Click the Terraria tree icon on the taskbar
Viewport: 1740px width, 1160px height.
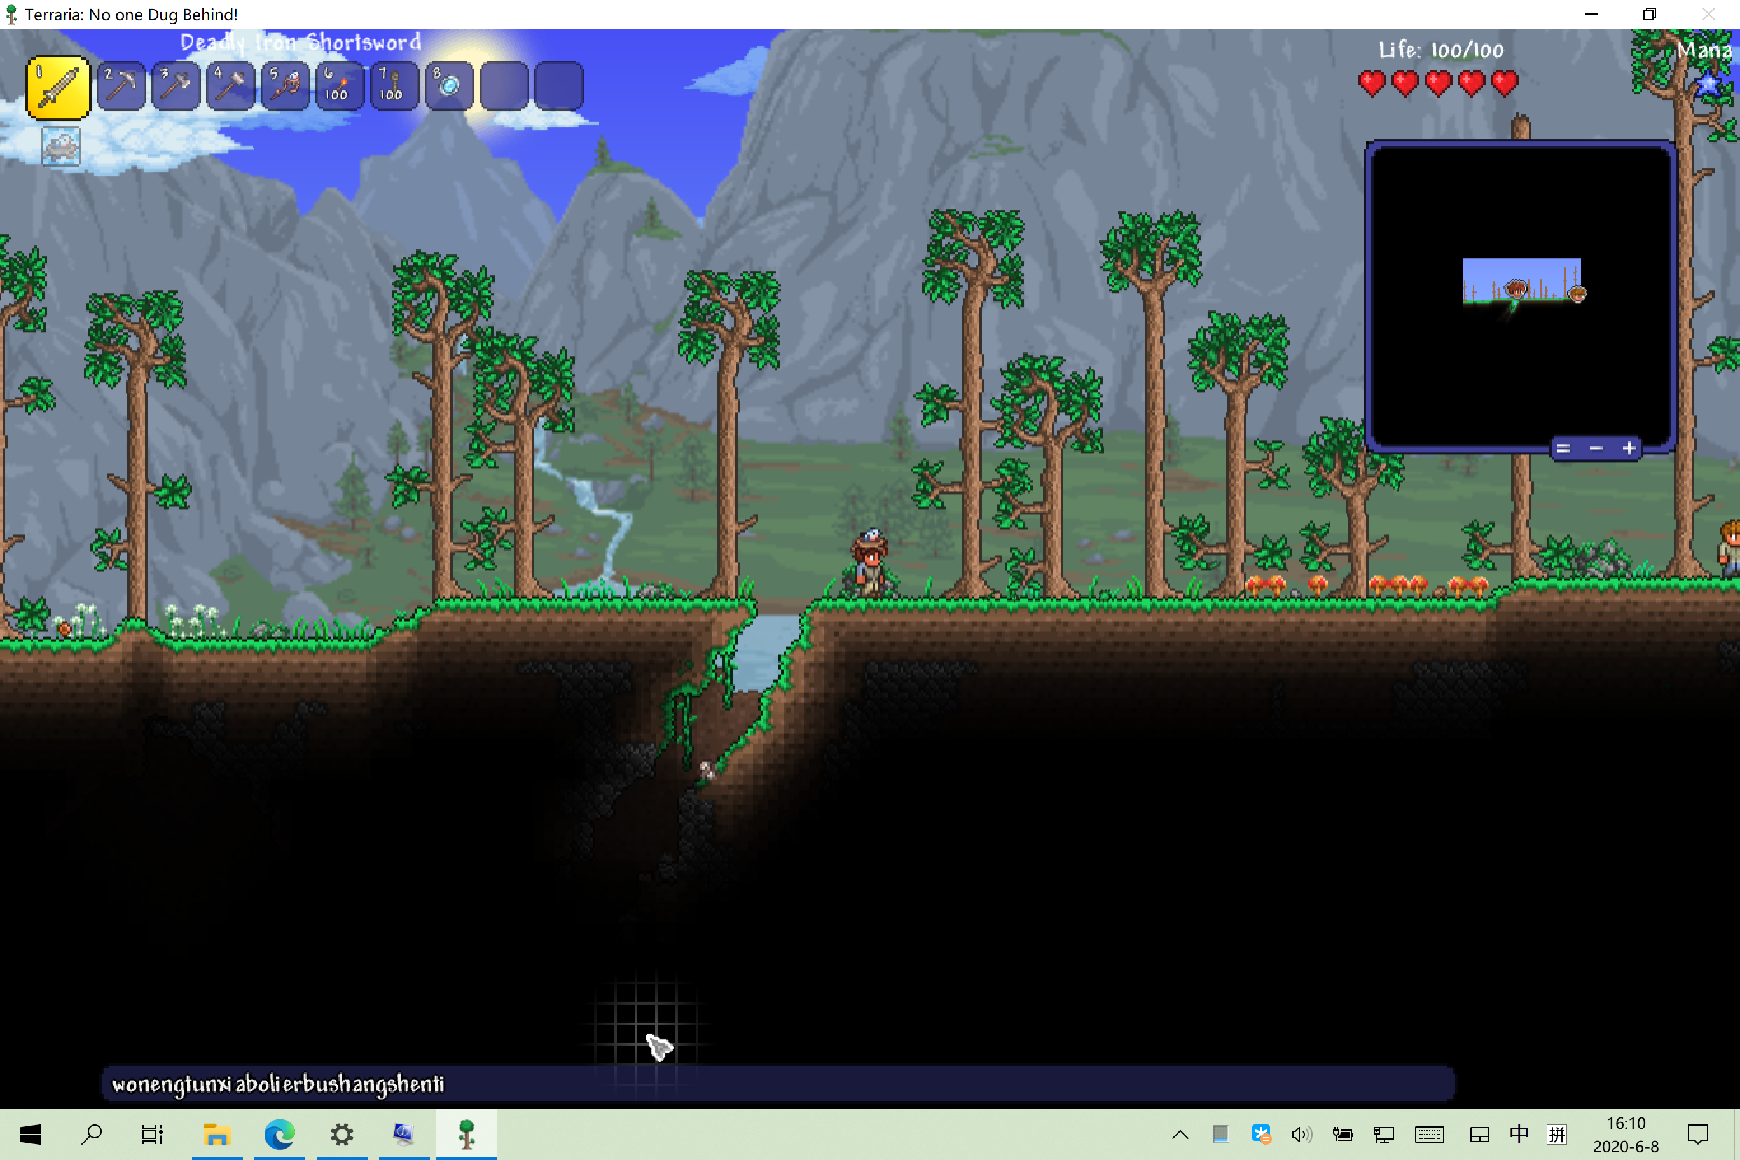tap(466, 1134)
